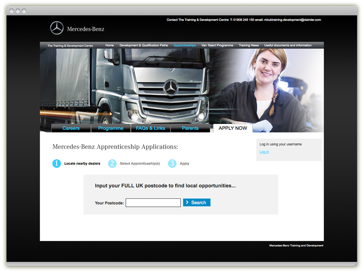The height and width of the screenshot is (274, 364).
Task: Select the APPLY NOW tab
Action: point(233,129)
